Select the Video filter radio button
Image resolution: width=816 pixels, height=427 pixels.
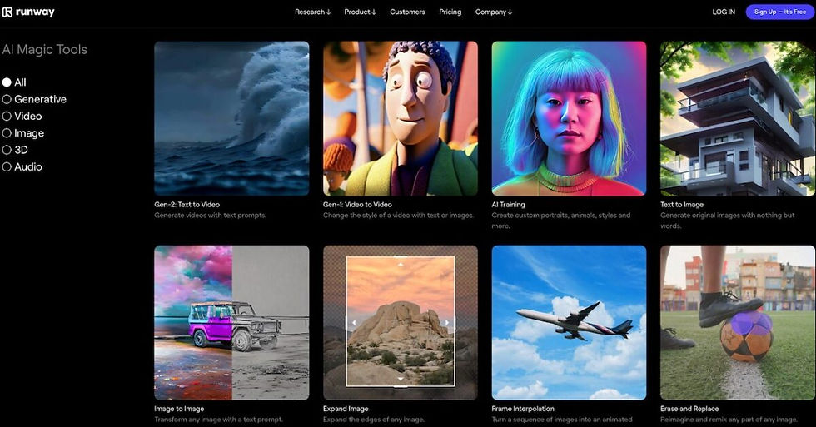point(7,116)
